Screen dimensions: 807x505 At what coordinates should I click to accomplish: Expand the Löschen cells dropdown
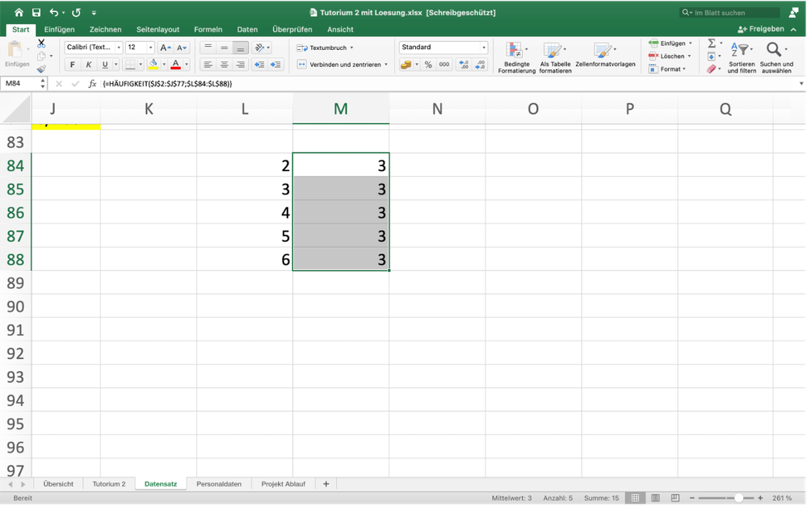coord(689,56)
